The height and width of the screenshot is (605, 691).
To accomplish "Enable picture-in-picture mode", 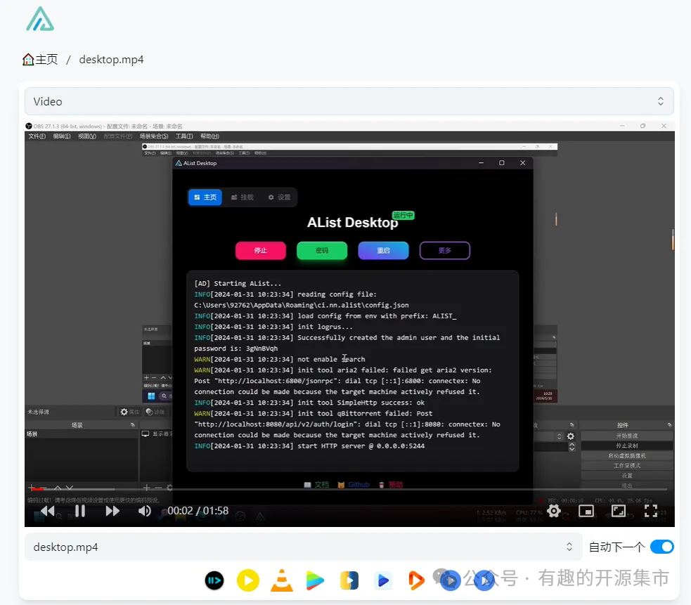I will pos(586,511).
